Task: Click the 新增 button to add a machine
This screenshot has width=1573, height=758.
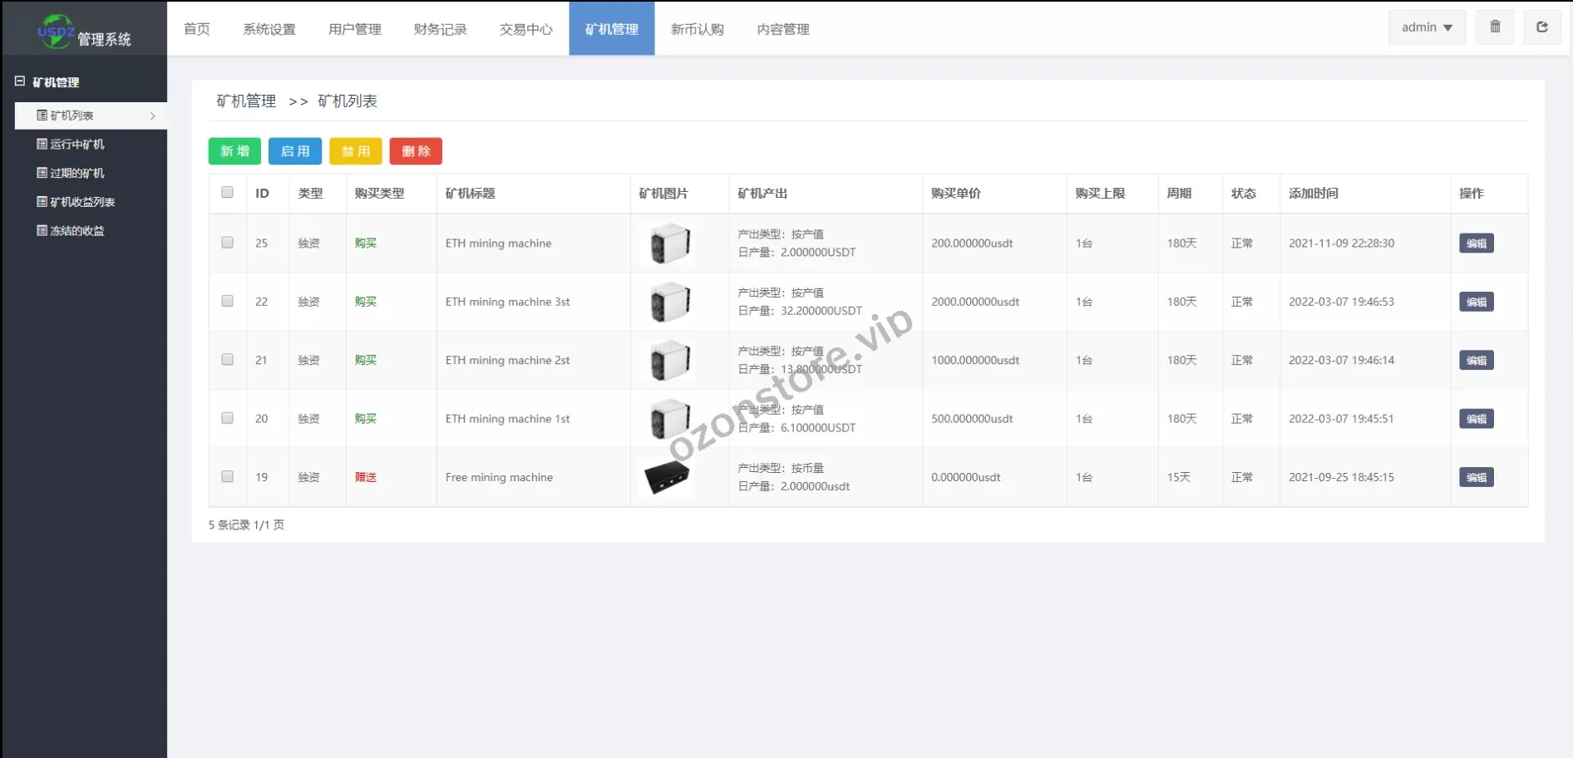Action: coord(234,151)
